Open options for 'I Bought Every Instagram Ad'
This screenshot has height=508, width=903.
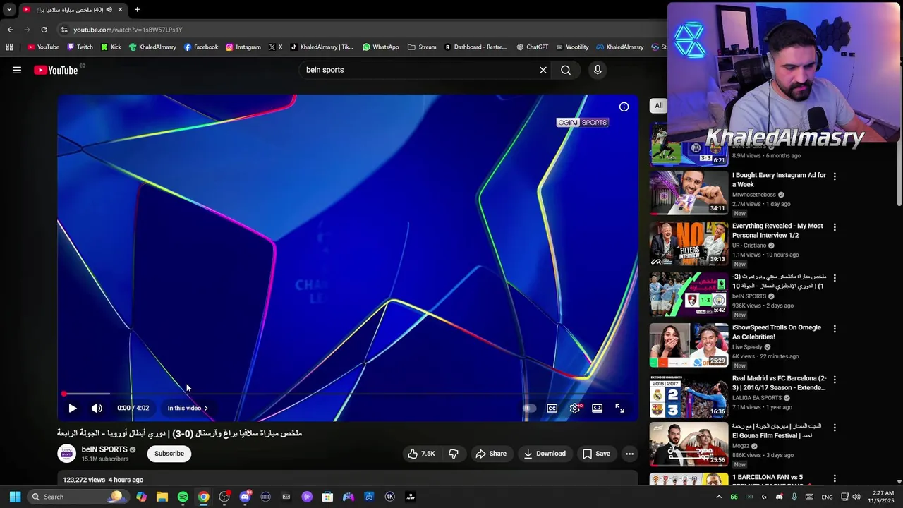point(835,176)
